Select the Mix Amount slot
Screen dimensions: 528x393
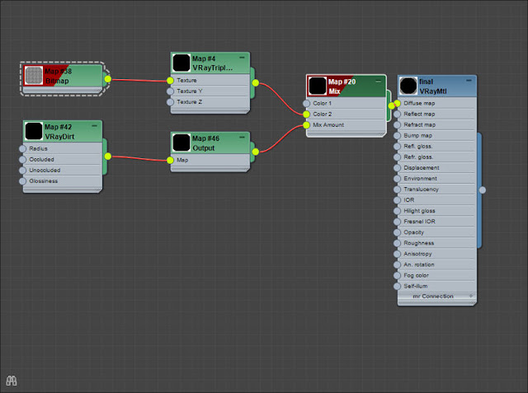pyautogui.click(x=346, y=124)
